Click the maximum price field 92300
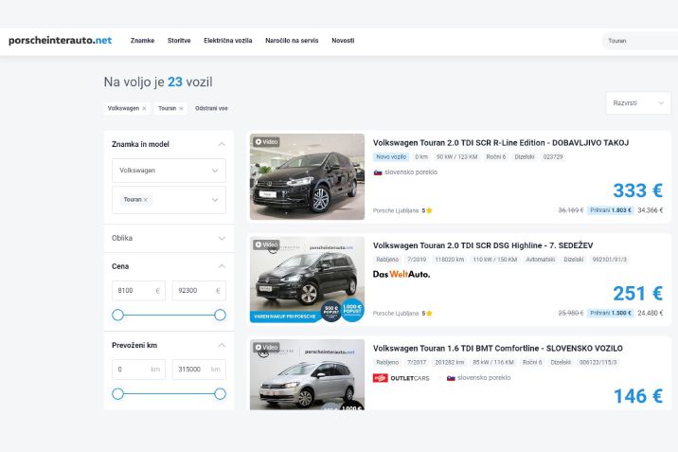Viewport: 678px width, 452px height. pyautogui.click(x=199, y=291)
